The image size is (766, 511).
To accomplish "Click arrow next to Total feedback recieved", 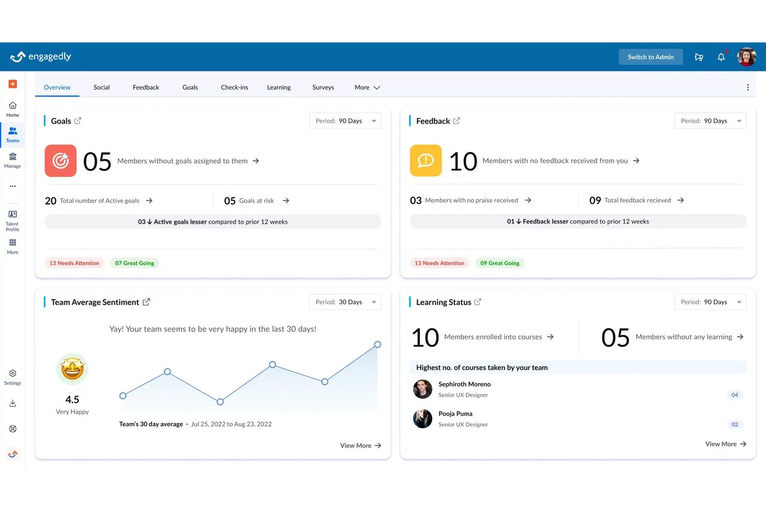I will tap(681, 200).
